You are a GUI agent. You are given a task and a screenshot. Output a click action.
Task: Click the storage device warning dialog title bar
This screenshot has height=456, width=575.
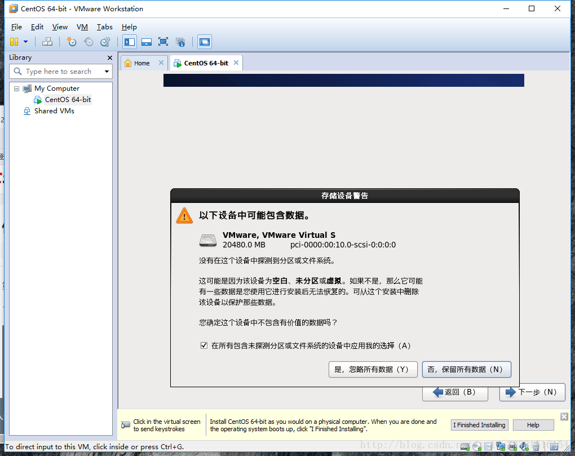tap(344, 196)
